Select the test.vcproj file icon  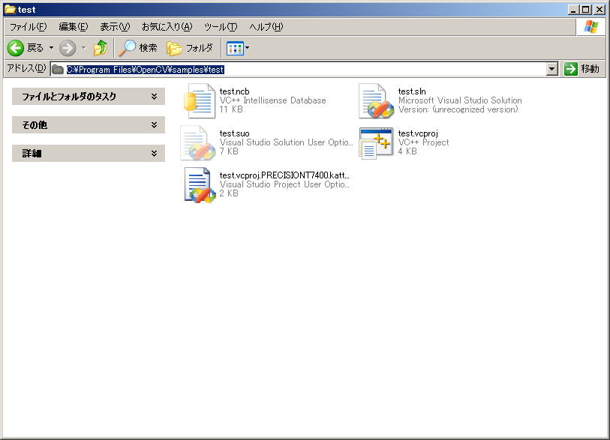tap(376, 143)
